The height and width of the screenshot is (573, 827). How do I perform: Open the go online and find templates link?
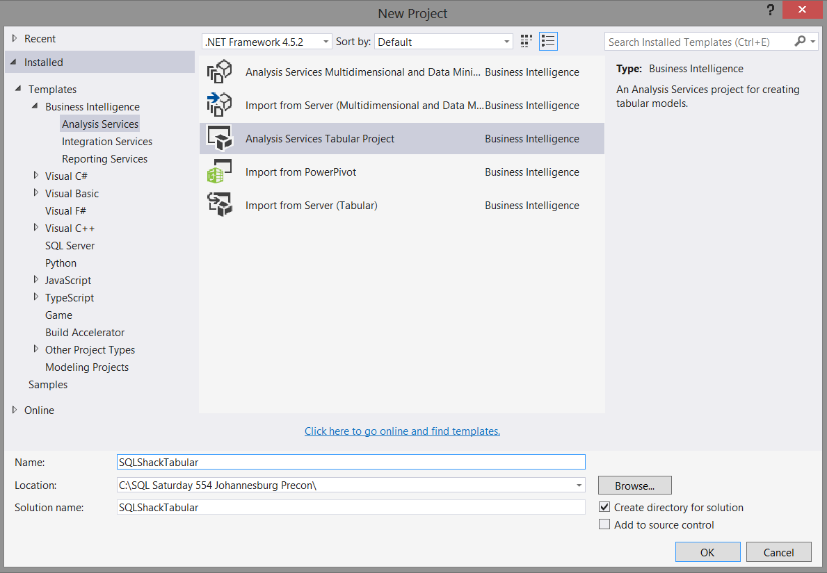pyautogui.click(x=402, y=431)
